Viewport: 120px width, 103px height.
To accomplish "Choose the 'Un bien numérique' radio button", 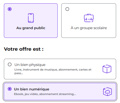I will (10, 89).
